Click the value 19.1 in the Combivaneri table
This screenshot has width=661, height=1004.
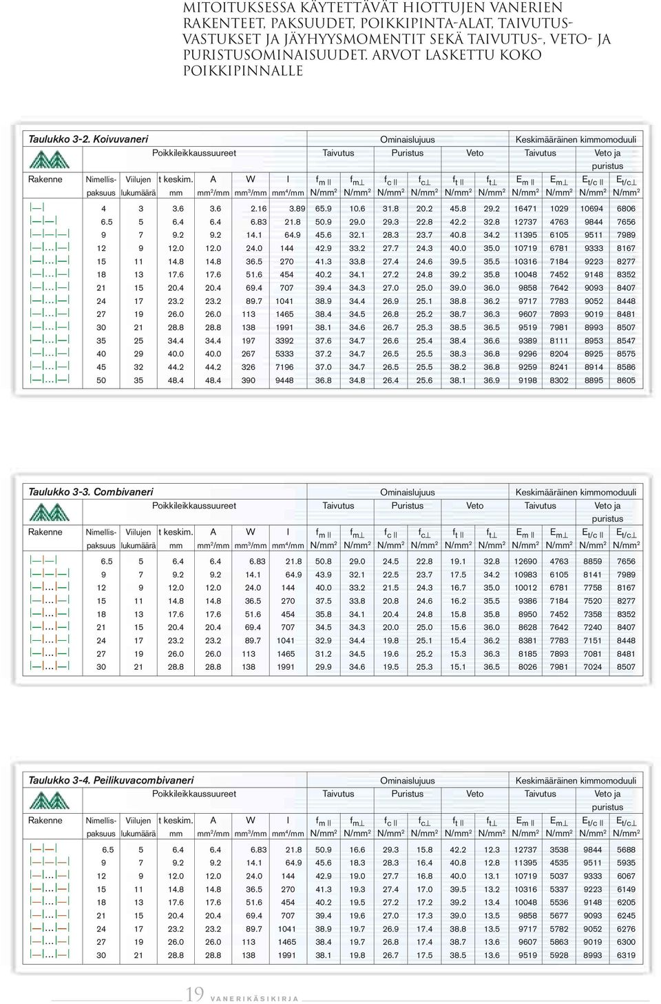[x=457, y=561]
